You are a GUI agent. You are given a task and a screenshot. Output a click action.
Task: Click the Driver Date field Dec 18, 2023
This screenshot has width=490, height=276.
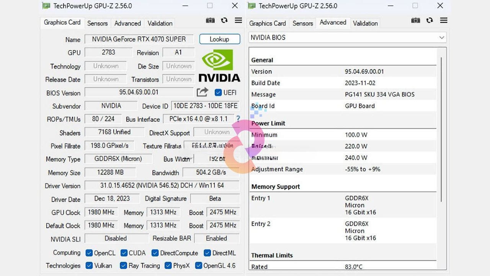pos(112,199)
